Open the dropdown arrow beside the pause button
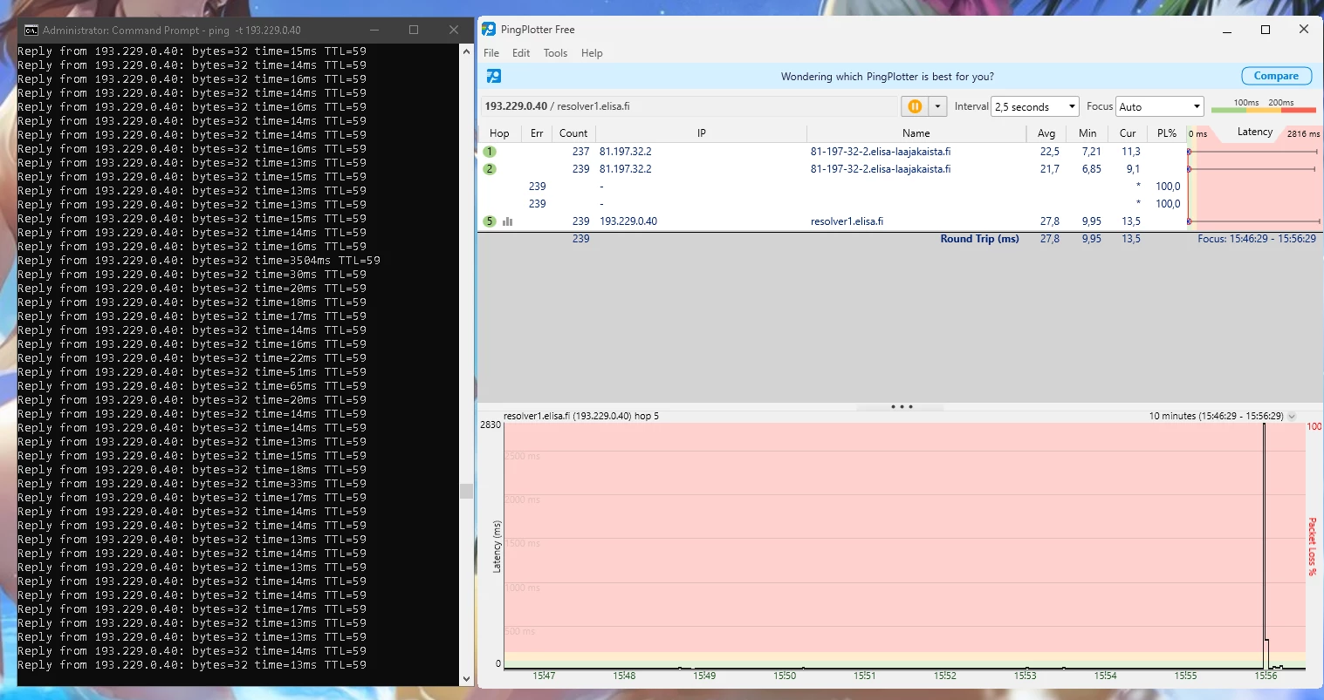This screenshot has width=1324, height=700. coord(937,106)
